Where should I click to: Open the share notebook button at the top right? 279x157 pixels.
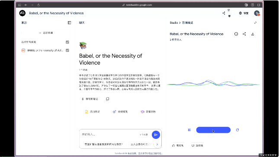click(228, 13)
